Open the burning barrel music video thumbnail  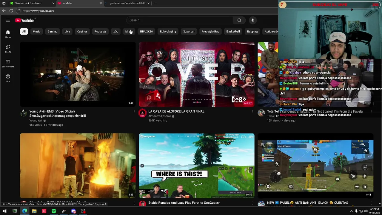(x=78, y=166)
